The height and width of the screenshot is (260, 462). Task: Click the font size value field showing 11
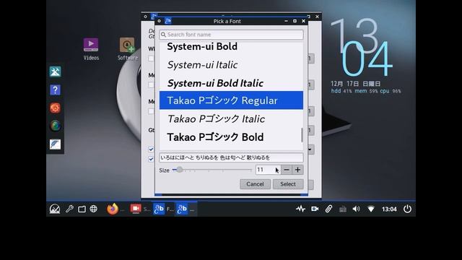pos(268,170)
